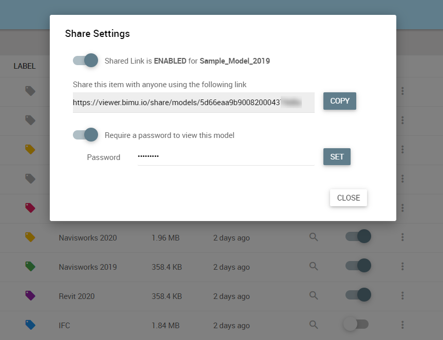
Task: Click the yellow tag icon beside Navisworks 2020
Action: pos(30,237)
